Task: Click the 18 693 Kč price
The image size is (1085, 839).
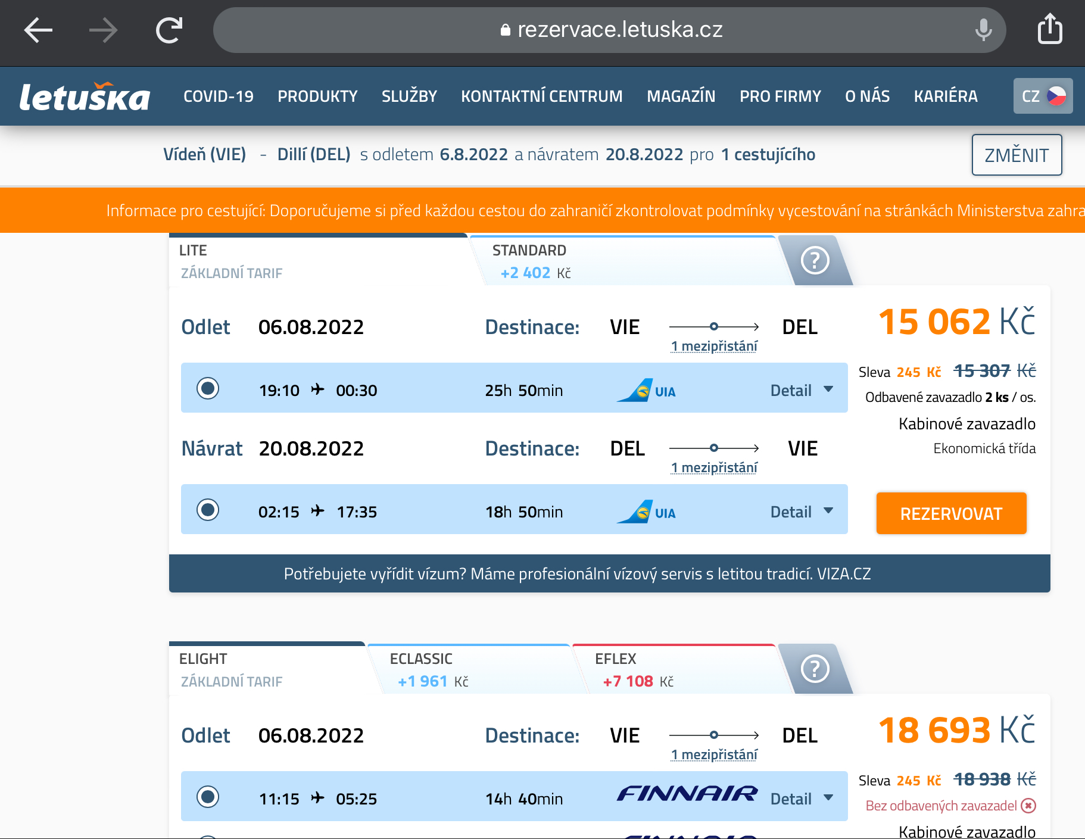Action: click(957, 731)
